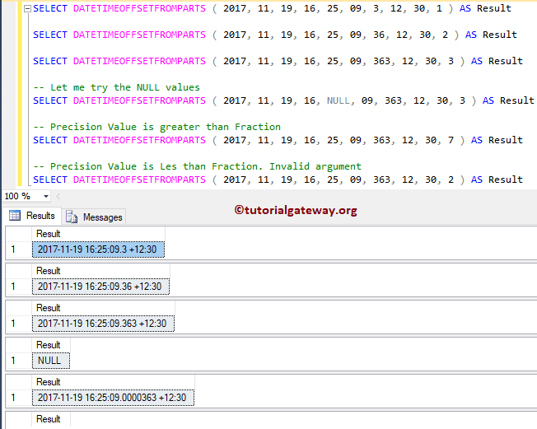The width and height of the screenshot is (537, 429).
Task: Switch to the Messages tab
Action: coord(94,217)
